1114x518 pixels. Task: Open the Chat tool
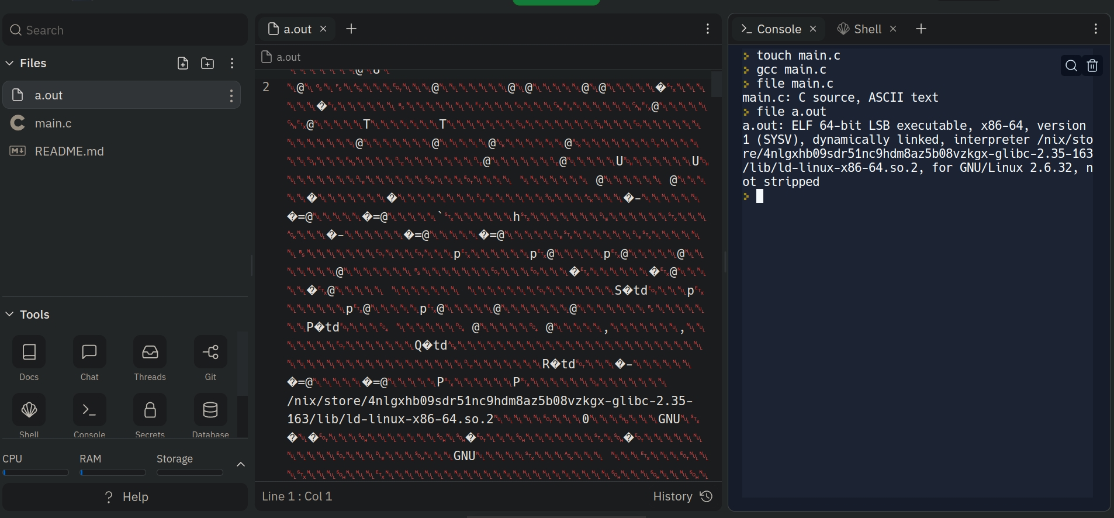(89, 352)
